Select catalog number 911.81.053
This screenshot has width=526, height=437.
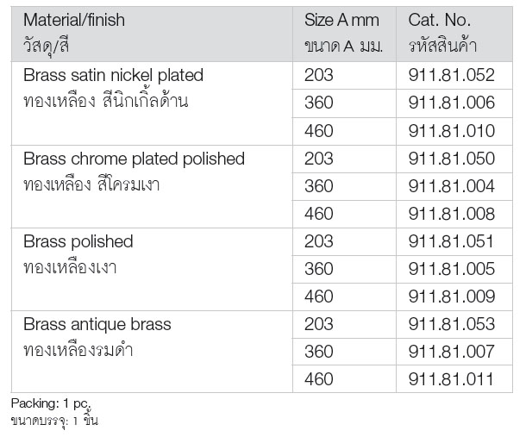451,324
